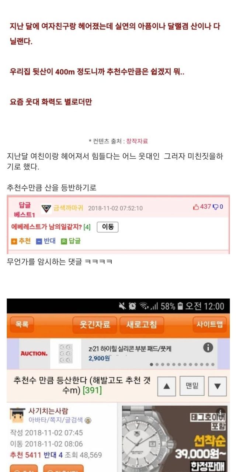Viewport: 236px width, 472px height.
Task: Click the orange 추천 plus button
Action: (14, 242)
